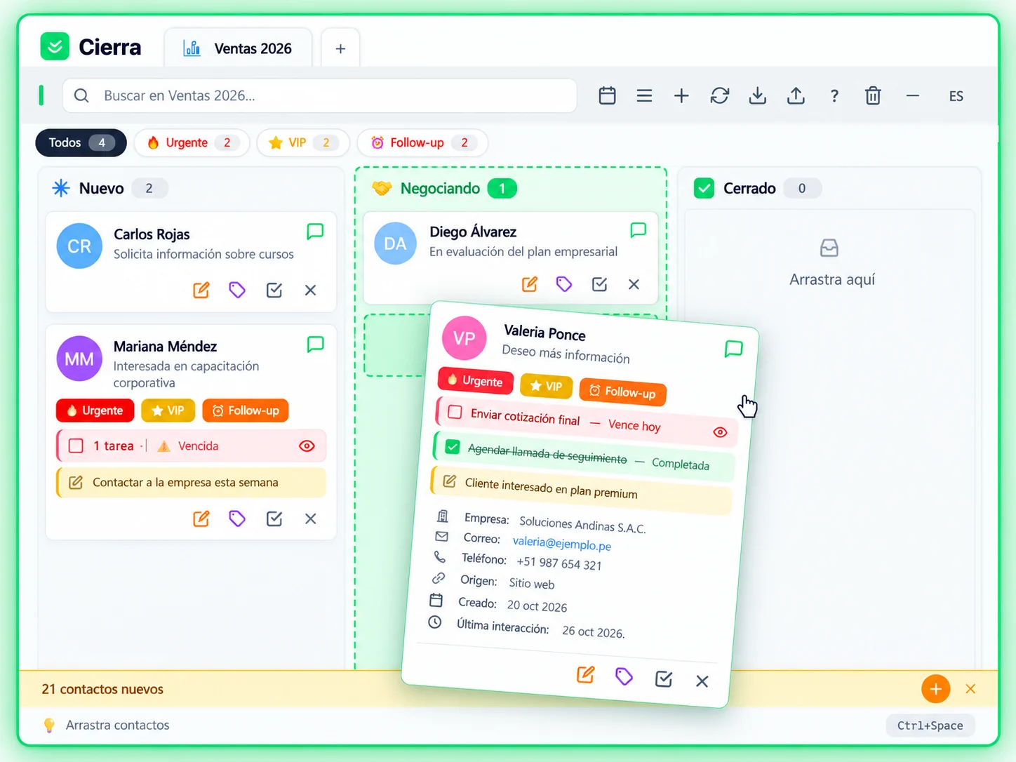Open help with the question mark icon
1016x762 pixels.
(x=834, y=96)
